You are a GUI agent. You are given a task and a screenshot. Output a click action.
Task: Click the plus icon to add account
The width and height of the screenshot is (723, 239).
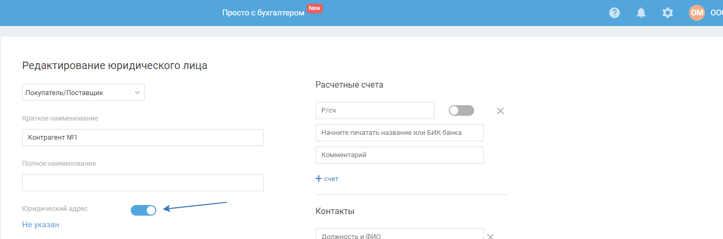319,178
